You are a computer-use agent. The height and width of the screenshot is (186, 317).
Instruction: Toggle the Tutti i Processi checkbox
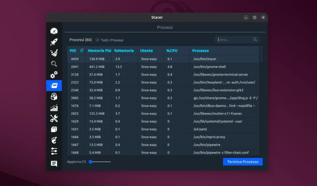(x=98, y=40)
